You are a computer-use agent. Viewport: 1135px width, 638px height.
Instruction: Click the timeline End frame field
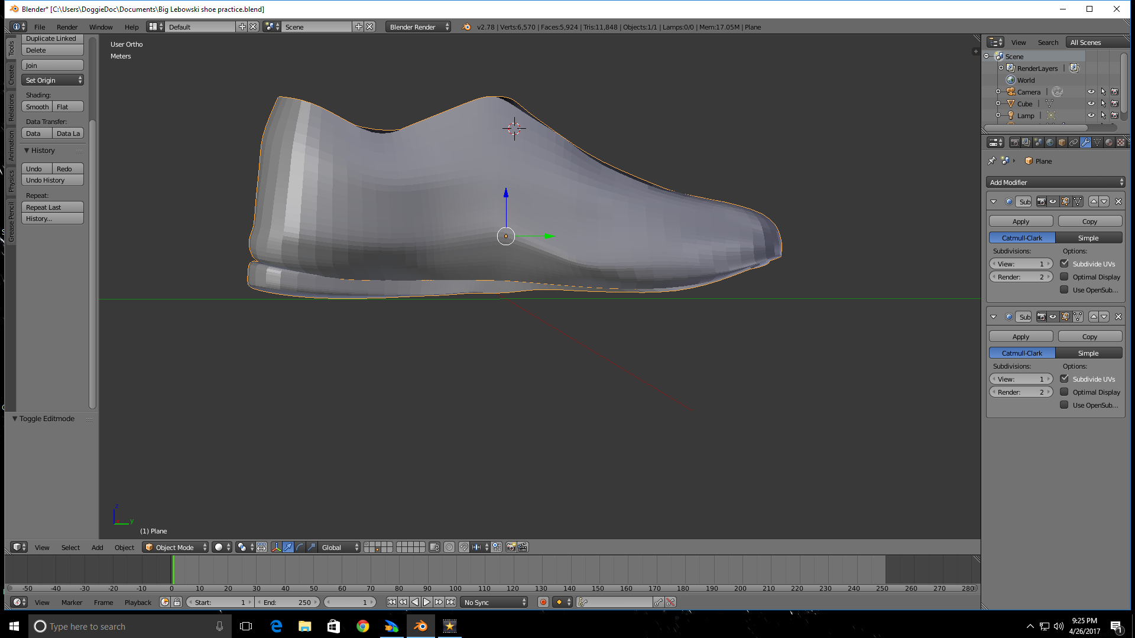[x=288, y=603]
